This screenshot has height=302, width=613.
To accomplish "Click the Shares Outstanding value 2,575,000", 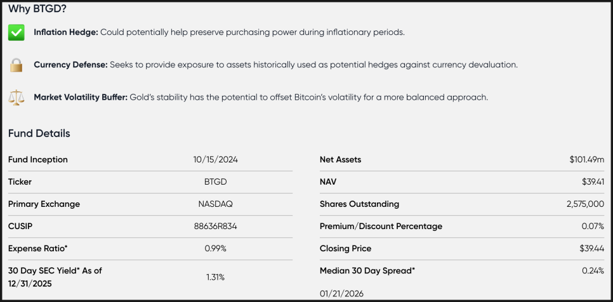I will (582, 204).
